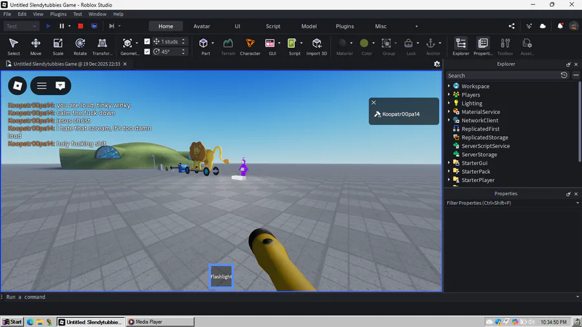Screen dimensions: 582x327
Task: Open the File menu
Action: (7, 14)
